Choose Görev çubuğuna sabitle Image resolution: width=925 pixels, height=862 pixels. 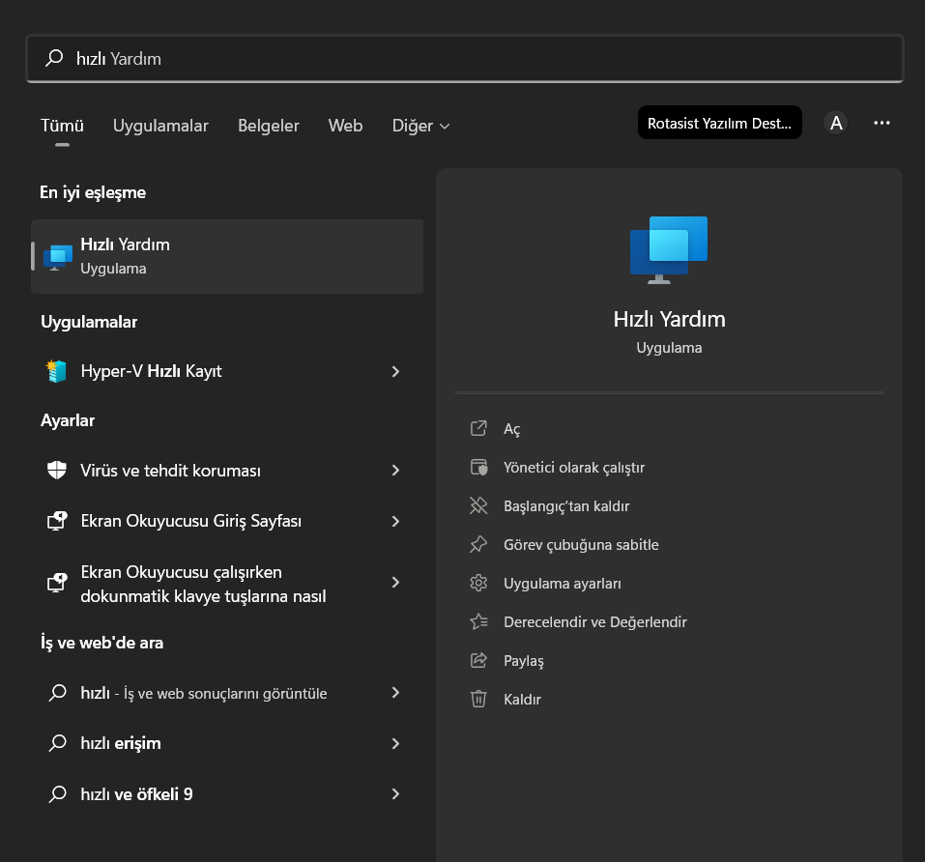(x=669, y=545)
